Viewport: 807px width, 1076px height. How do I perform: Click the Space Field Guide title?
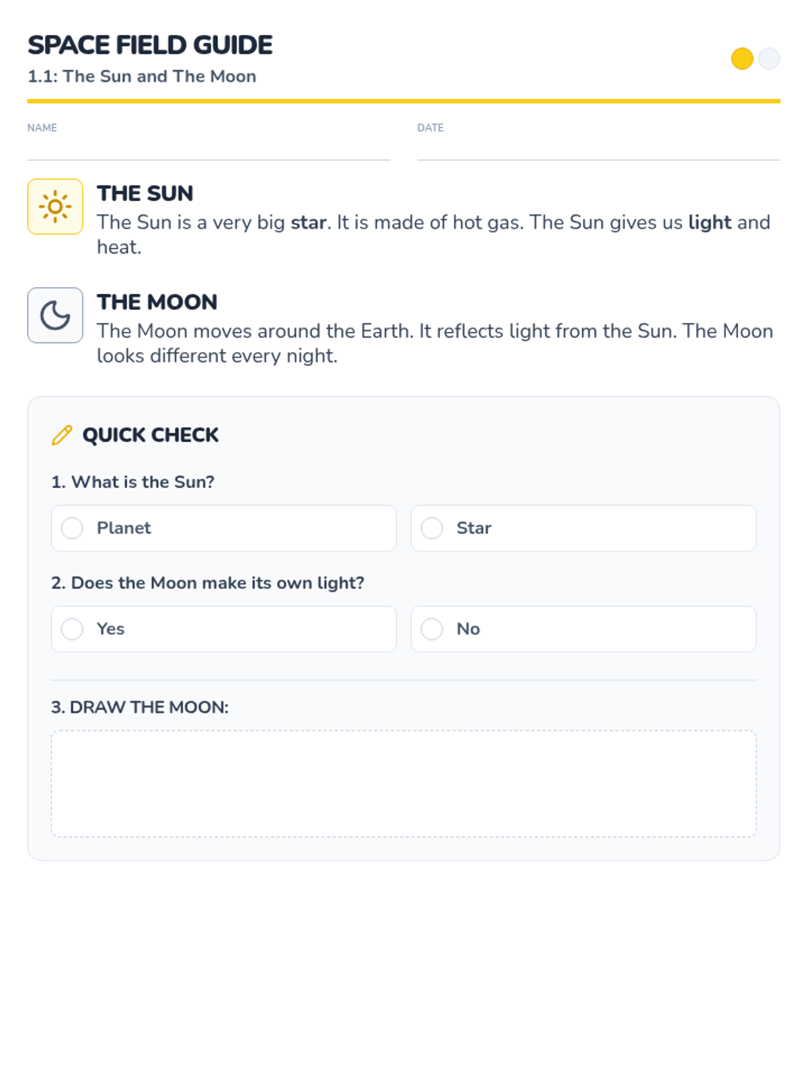(150, 45)
